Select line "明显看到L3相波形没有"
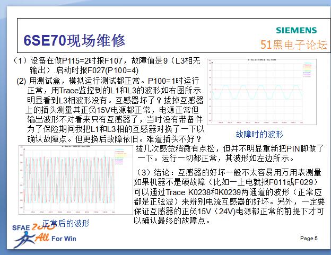Image resolution: width=331 pixels, height=255 pixels. click(67, 100)
